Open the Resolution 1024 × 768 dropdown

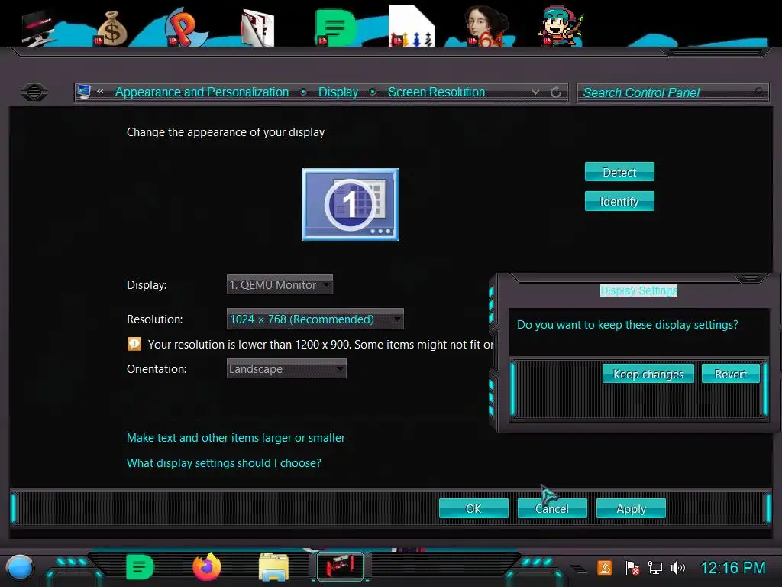point(315,319)
